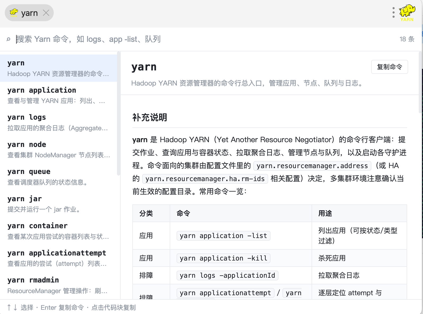This screenshot has height=314, width=423.
Task: Click the 18 条 result count
Action: 407,39
